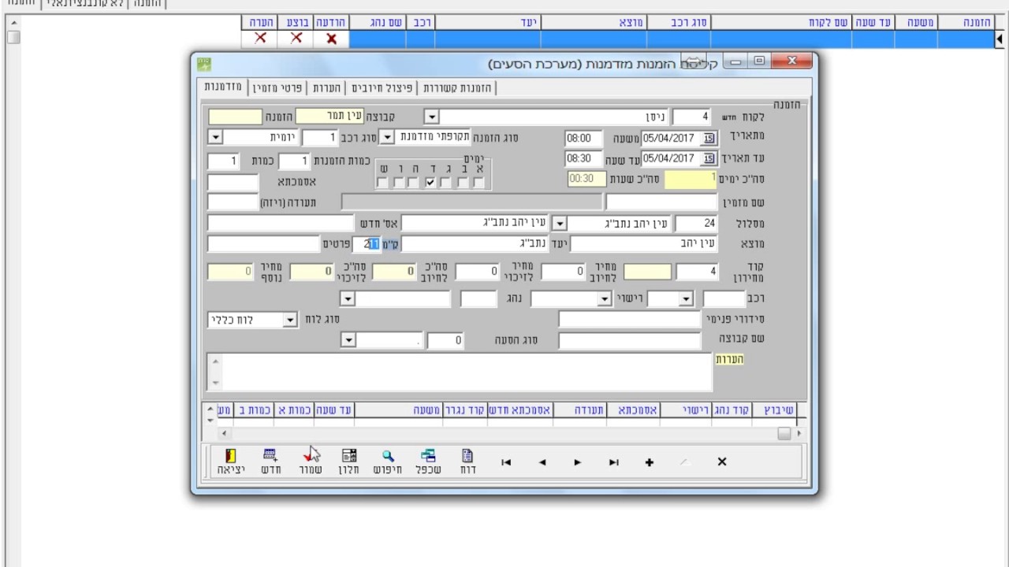The height and width of the screenshot is (567, 1009).
Task: Click the horizontal scrollbar of details grid
Action: point(512,433)
